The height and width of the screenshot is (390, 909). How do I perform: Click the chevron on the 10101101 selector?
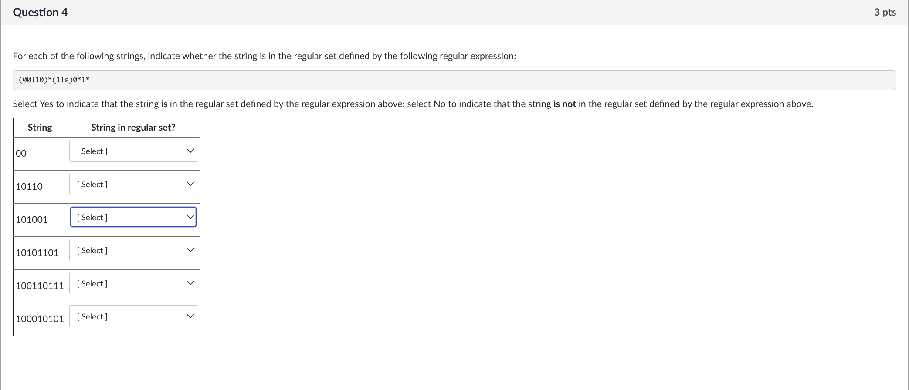tap(190, 249)
